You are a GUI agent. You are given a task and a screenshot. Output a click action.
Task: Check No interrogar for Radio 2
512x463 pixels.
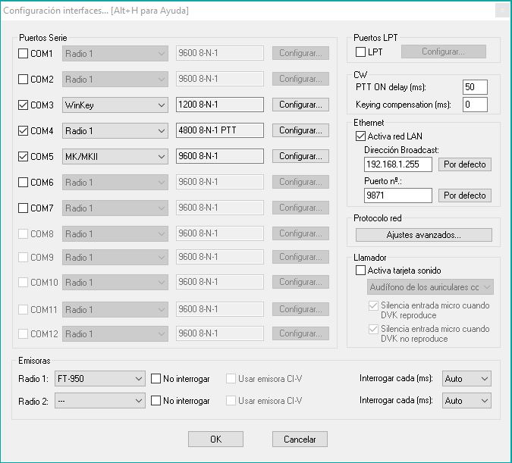tap(155, 401)
